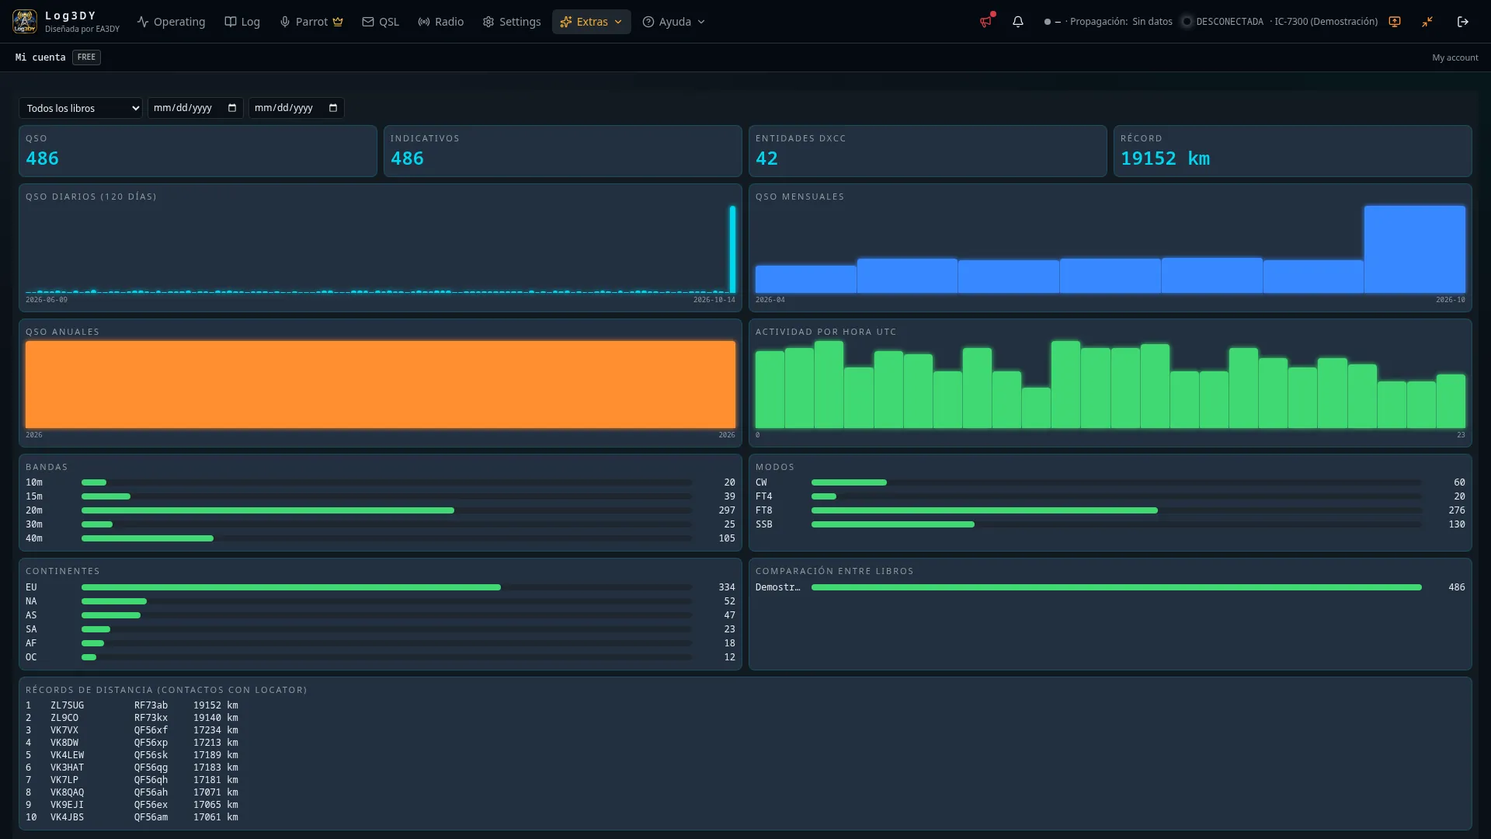The width and height of the screenshot is (1491, 839).
Task: Click the orange bar in QSO Anuales
Action: (x=381, y=385)
